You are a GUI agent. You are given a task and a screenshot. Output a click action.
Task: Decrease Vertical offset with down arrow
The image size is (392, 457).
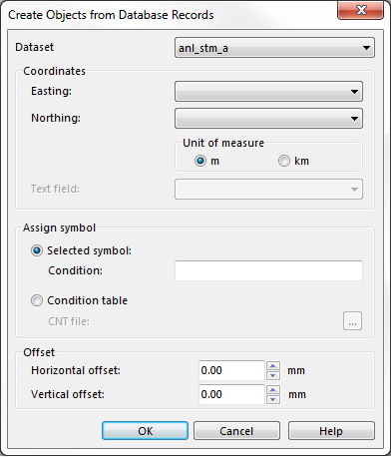273,399
